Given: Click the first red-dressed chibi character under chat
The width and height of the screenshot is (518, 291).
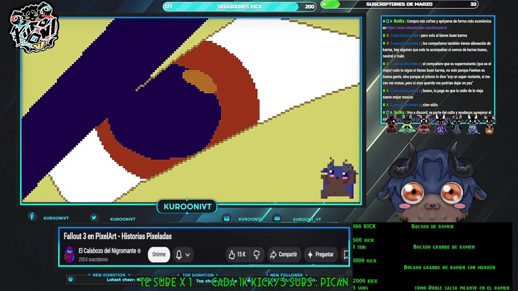Looking at the screenshot, I should coord(391,124).
